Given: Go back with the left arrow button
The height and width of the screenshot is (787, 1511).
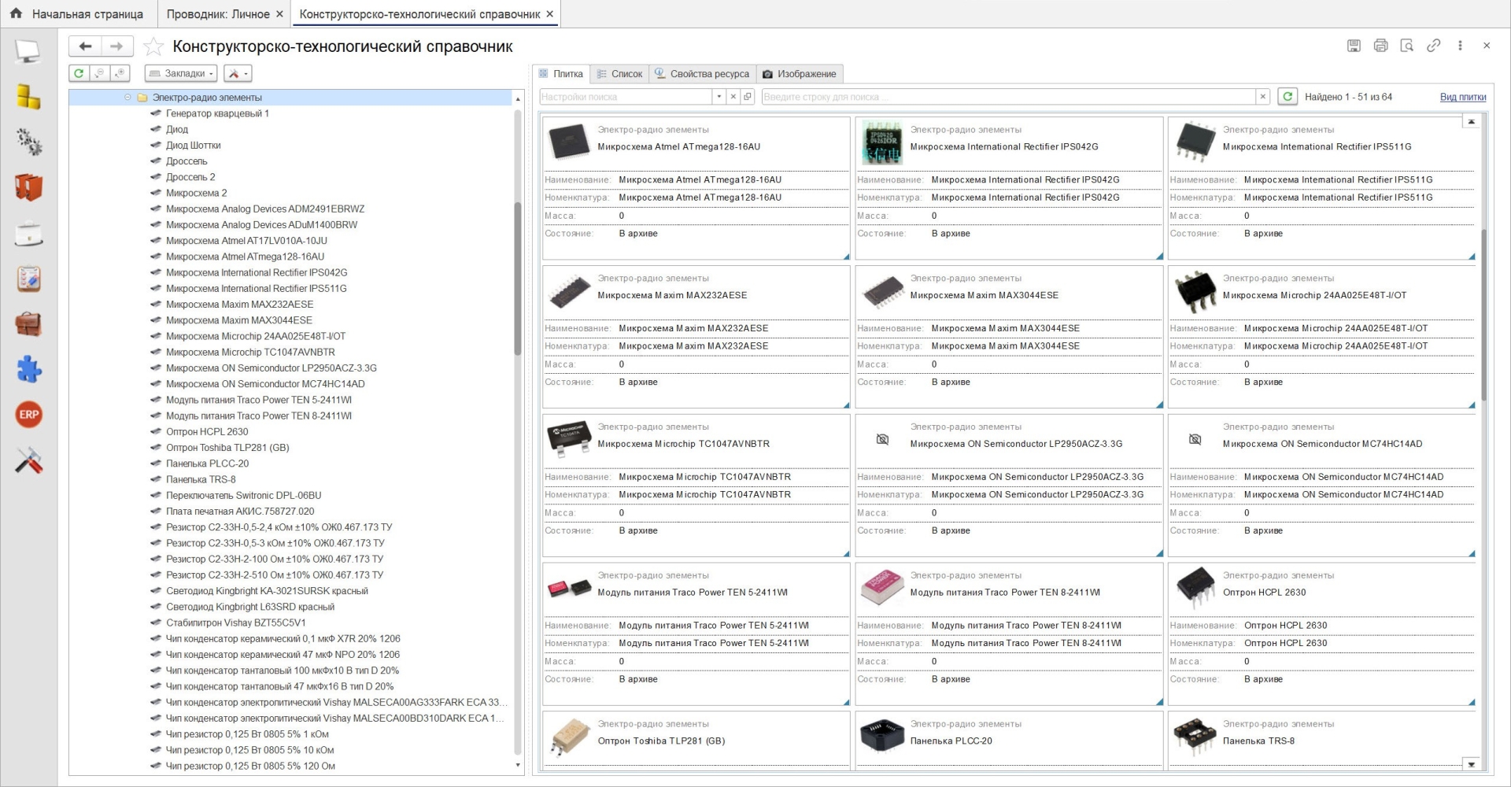Looking at the screenshot, I should [85, 46].
